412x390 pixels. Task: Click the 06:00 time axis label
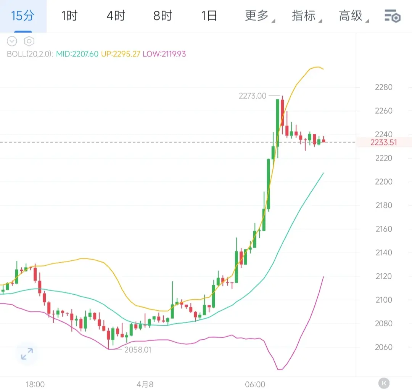[x=255, y=385]
